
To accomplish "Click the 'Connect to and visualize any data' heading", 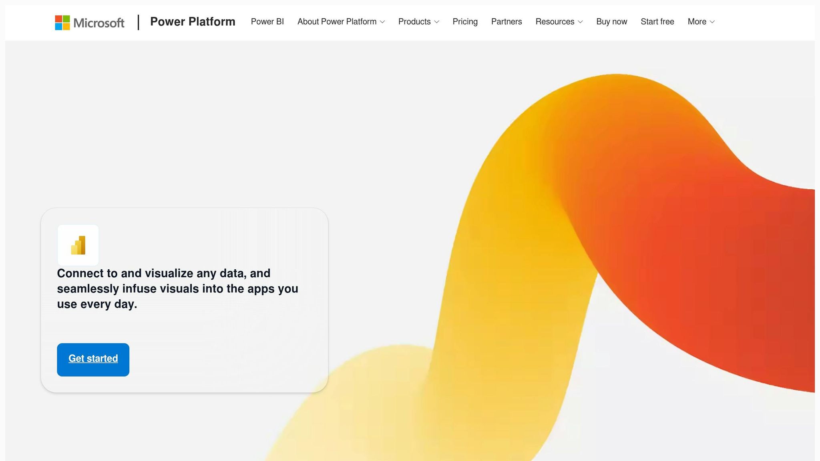I will coord(178,289).
